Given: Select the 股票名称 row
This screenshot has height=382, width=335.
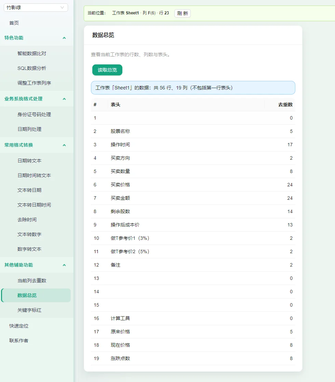Looking at the screenshot, I should [x=193, y=131].
